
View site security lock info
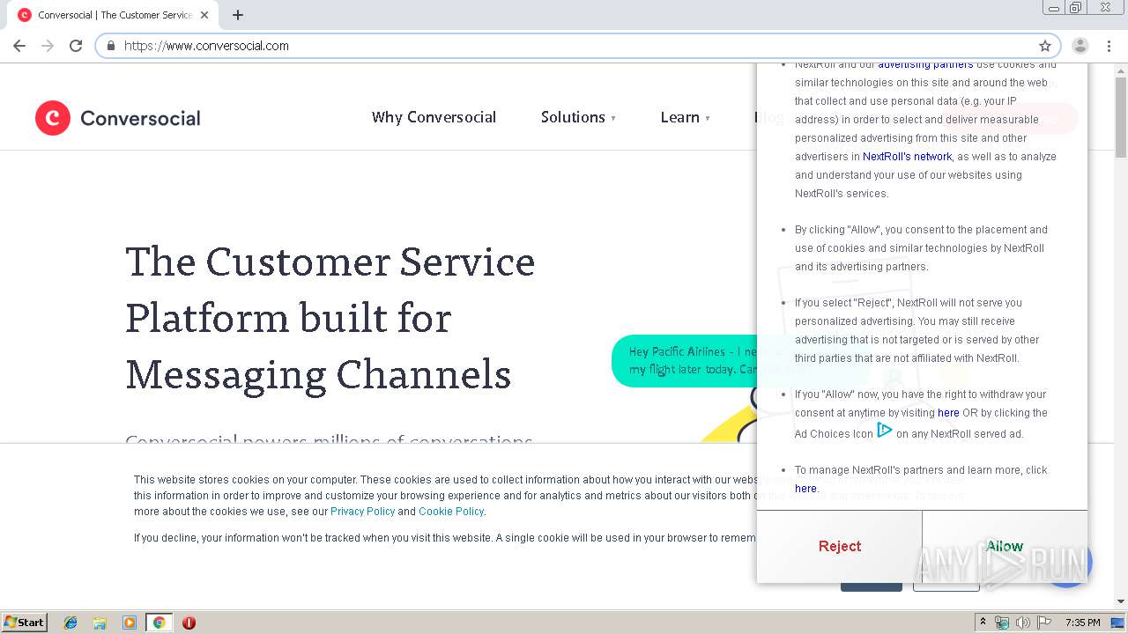[x=111, y=46]
